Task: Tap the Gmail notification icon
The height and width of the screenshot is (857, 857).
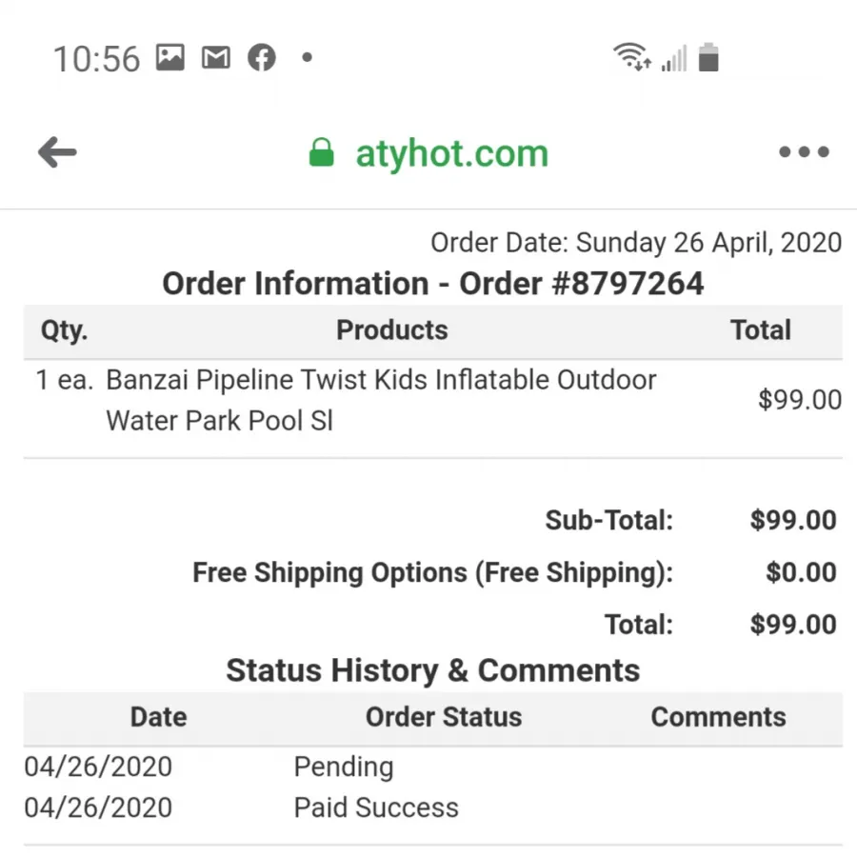Action: tap(216, 57)
